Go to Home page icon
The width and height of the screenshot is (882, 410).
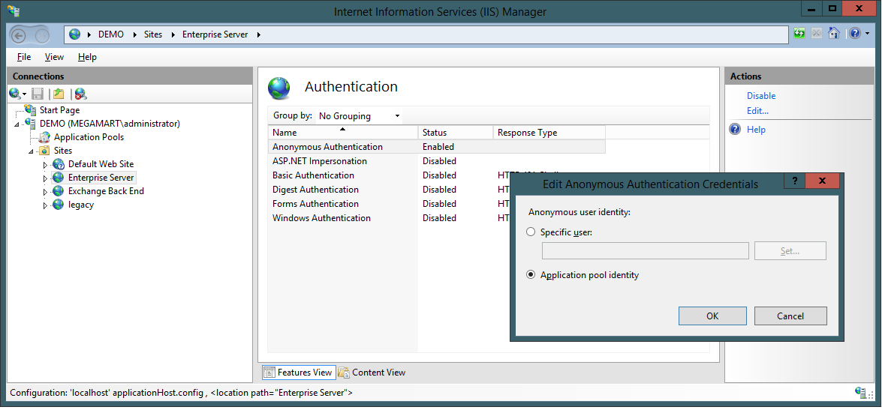click(834, 34)
